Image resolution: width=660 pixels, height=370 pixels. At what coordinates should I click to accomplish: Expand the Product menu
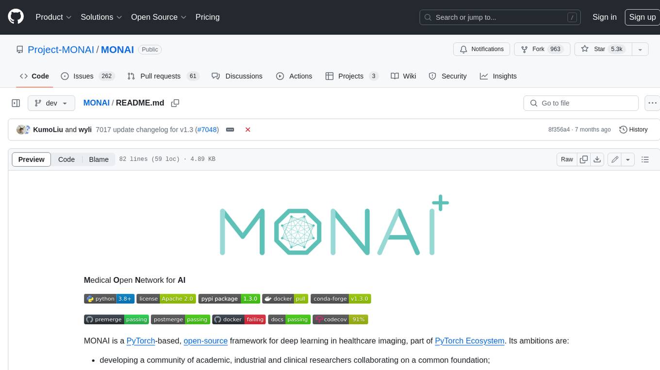click(53, 17)
